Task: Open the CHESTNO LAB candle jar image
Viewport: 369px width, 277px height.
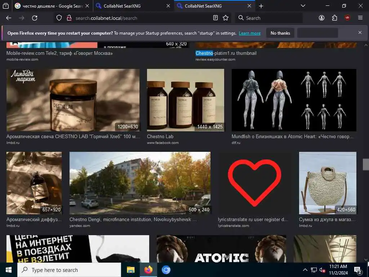Action: click(x=73, y=100)
